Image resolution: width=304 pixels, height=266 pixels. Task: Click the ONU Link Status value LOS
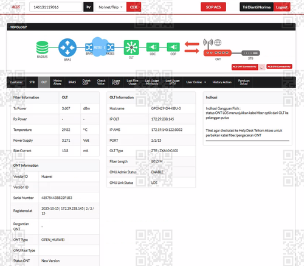(x=154, y=183)
